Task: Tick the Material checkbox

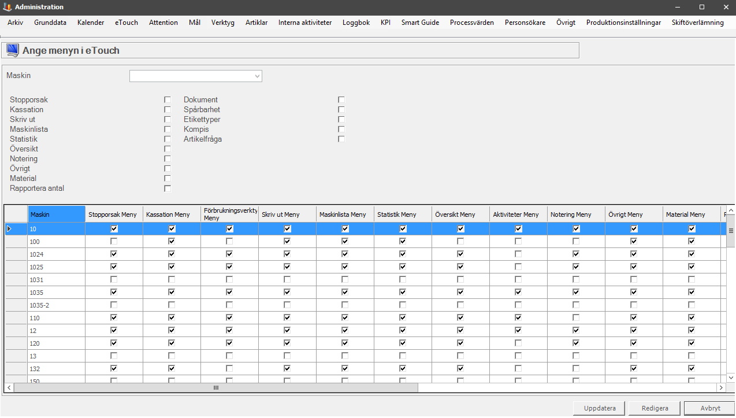Action: [168, 179]
